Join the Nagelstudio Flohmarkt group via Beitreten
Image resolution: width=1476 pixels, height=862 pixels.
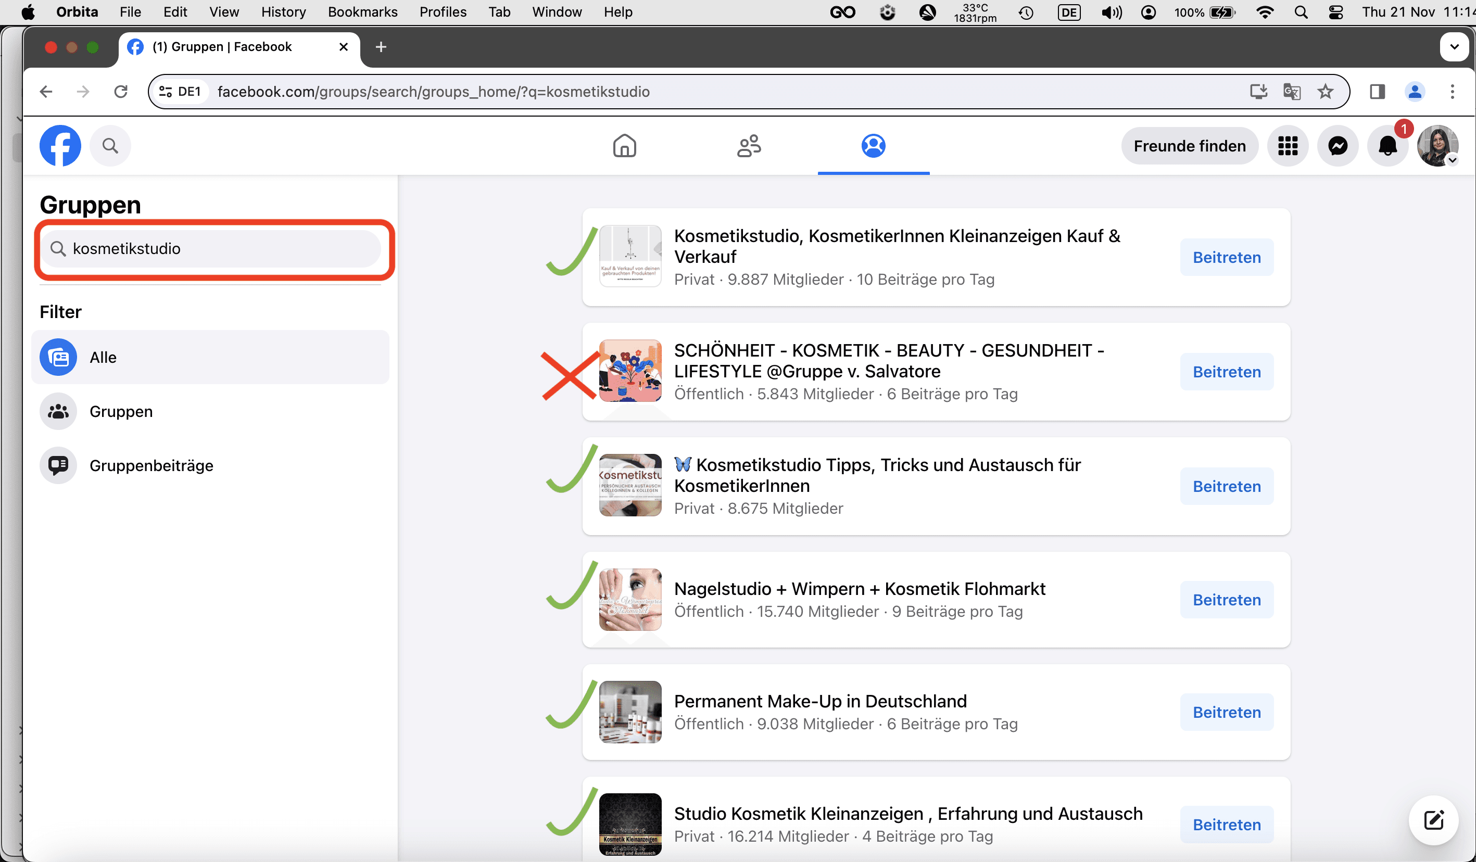click(1227, 600)
